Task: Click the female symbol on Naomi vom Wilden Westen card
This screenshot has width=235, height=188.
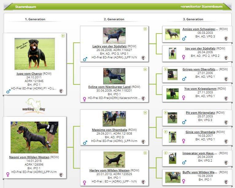Action: pos(8,174)
